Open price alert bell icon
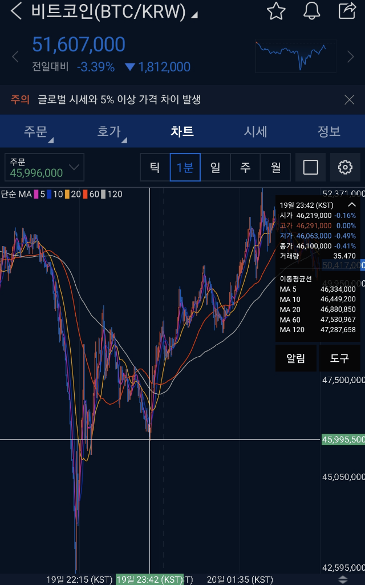 312,11
